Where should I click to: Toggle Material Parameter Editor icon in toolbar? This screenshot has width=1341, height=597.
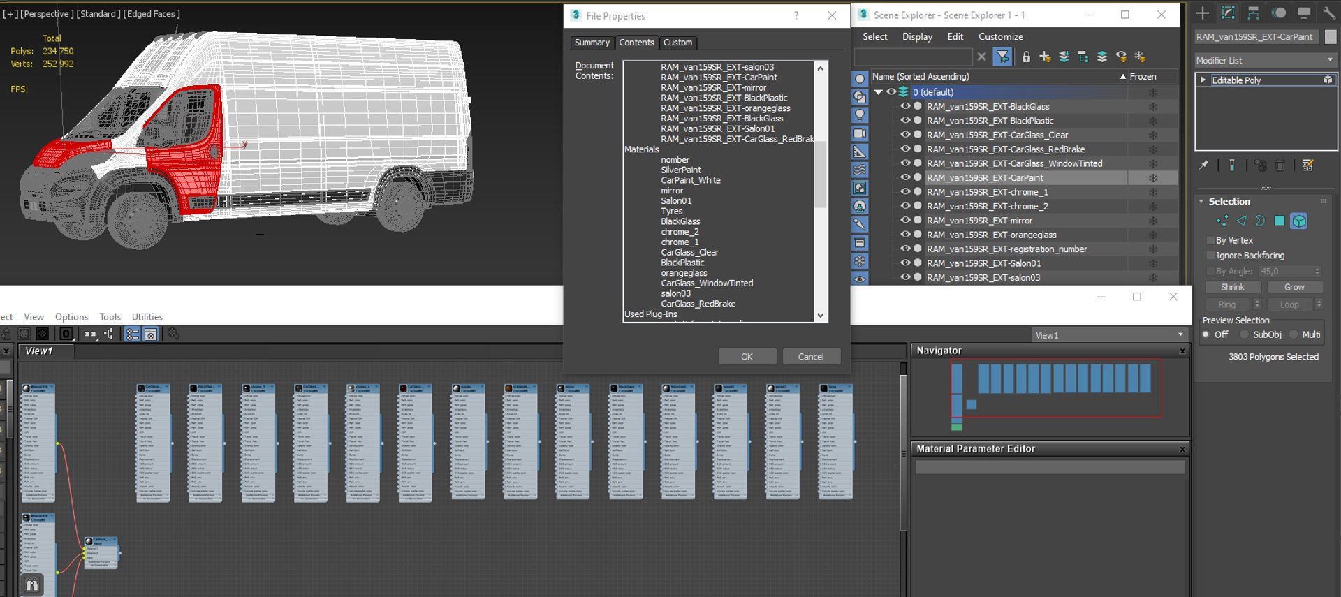(151, 334)
